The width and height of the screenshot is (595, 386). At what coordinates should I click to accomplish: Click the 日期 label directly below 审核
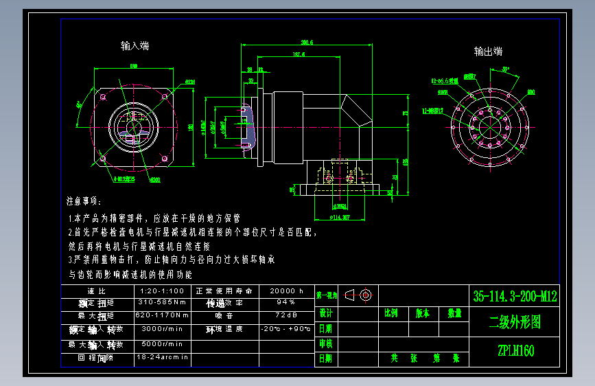(326, 359)
